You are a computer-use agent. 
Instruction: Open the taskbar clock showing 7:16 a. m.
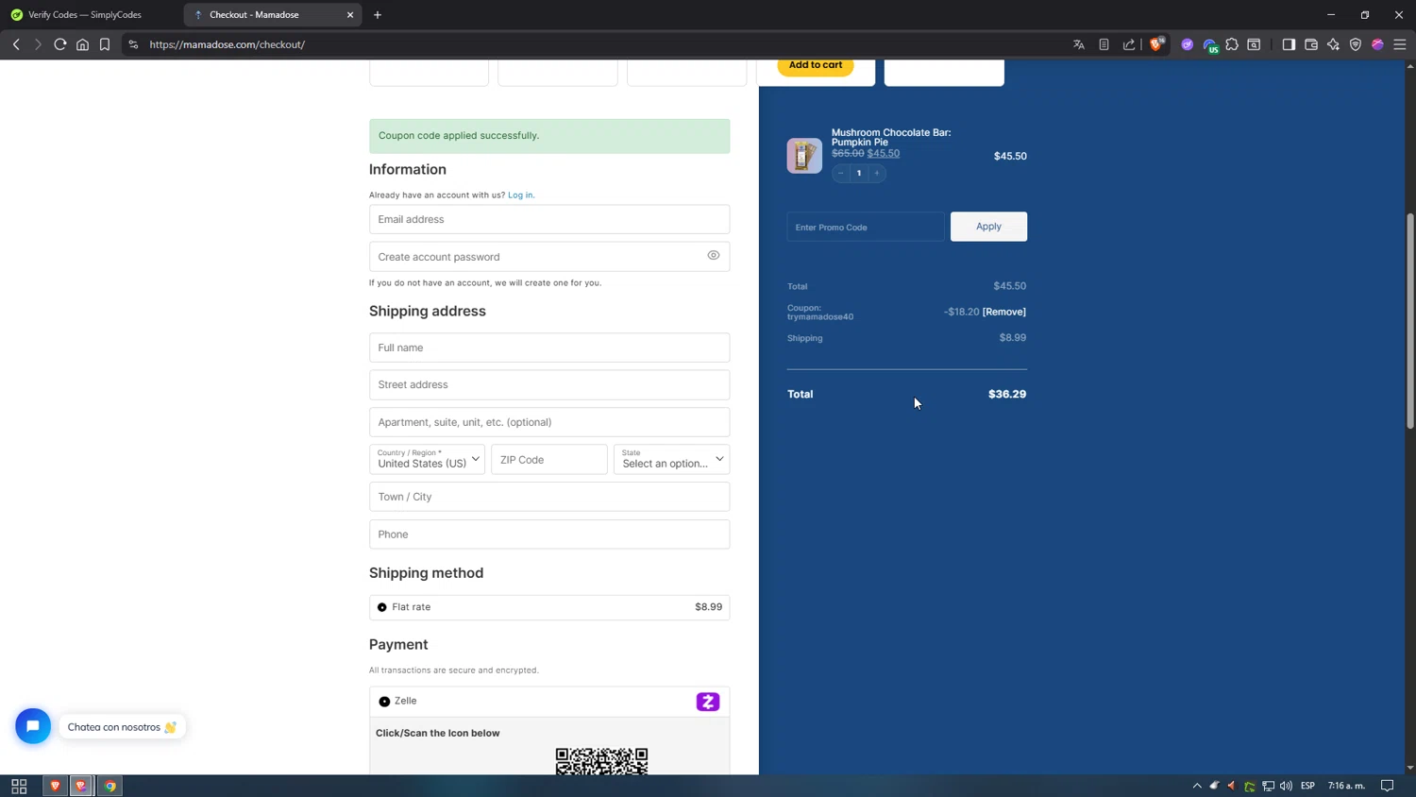tap(1347, 786)
